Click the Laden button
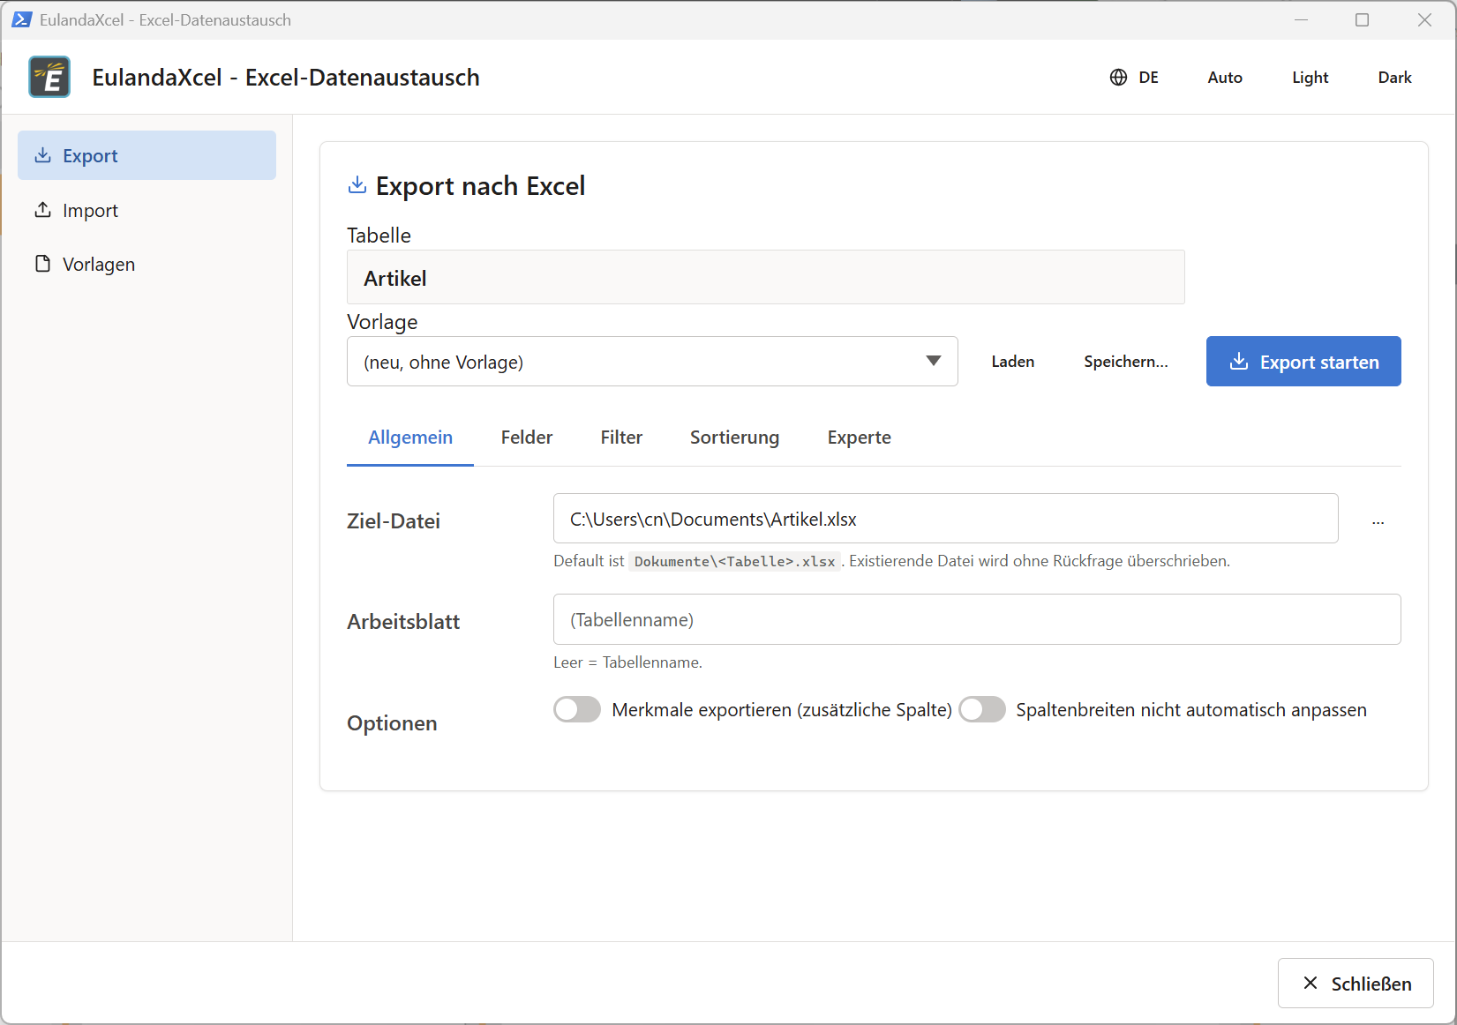The image size is (1457, 1025). [x=1012, y=362]
